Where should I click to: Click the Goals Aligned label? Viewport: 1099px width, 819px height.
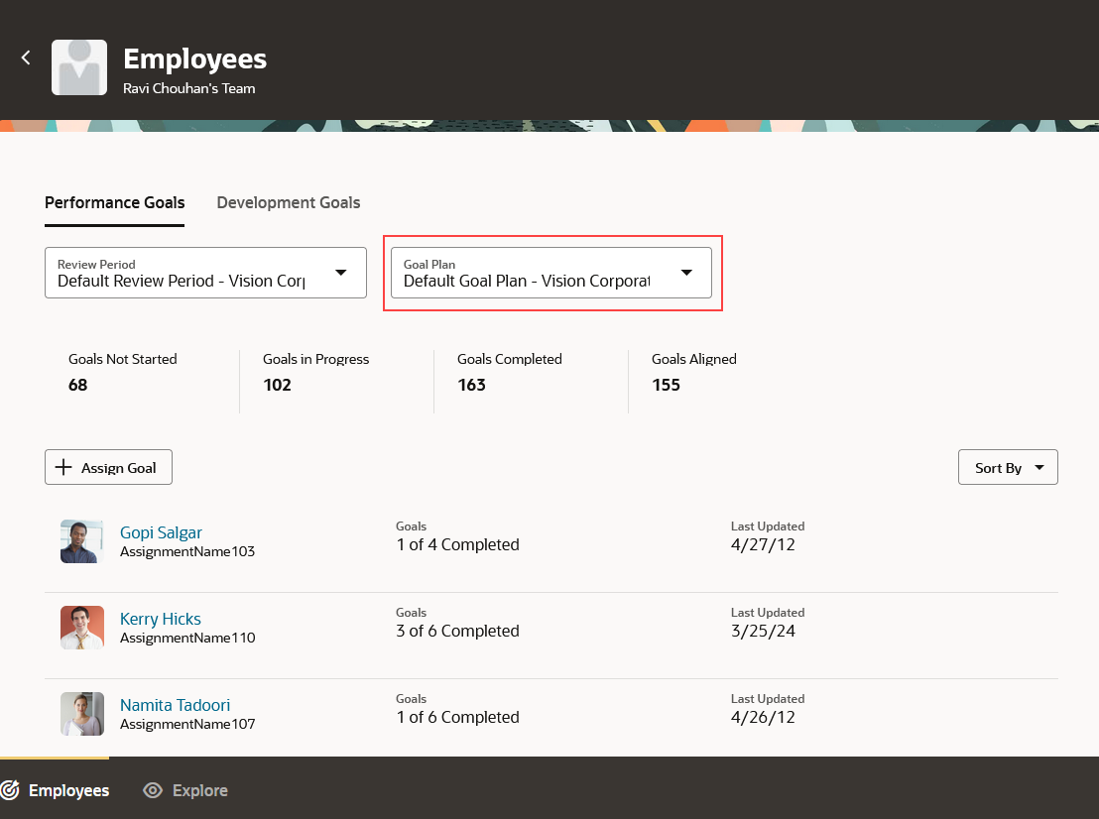point(694,359)
